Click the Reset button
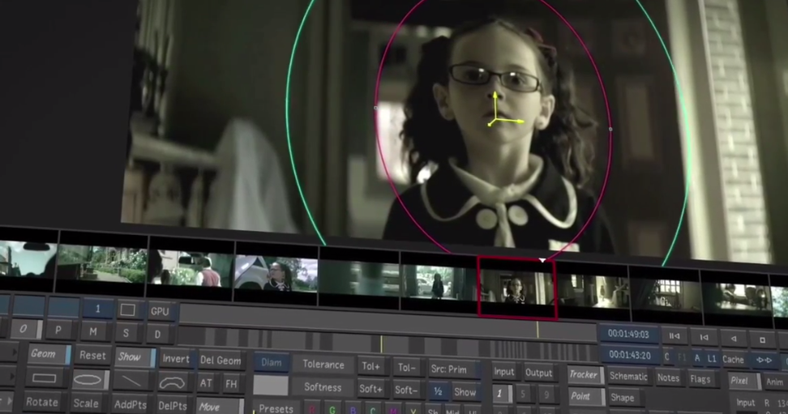This screenshot has width=788, height=414. (x=93, y=355)
